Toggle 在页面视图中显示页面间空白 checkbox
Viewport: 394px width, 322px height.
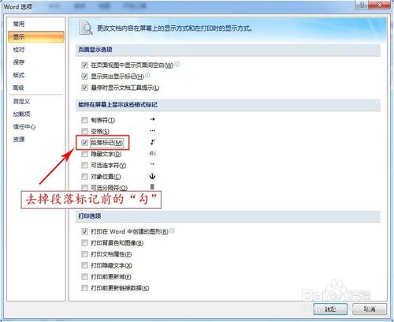(84, 65)
